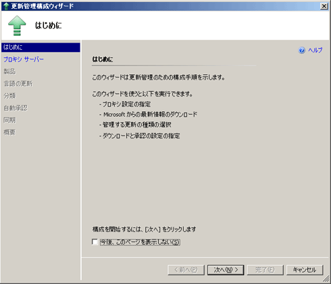The image size is (331, 284).
Task: Open the プロキシ サーバー step
Action: coord(24,59)
